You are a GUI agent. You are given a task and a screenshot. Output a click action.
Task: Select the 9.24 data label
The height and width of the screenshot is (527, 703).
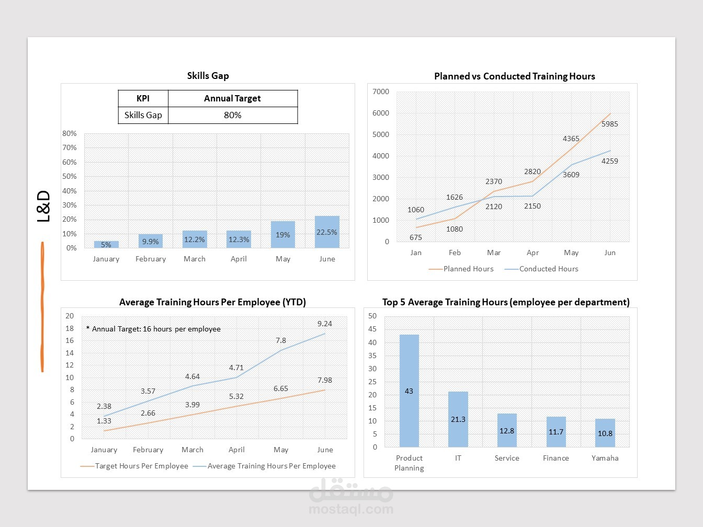(325, 324)
